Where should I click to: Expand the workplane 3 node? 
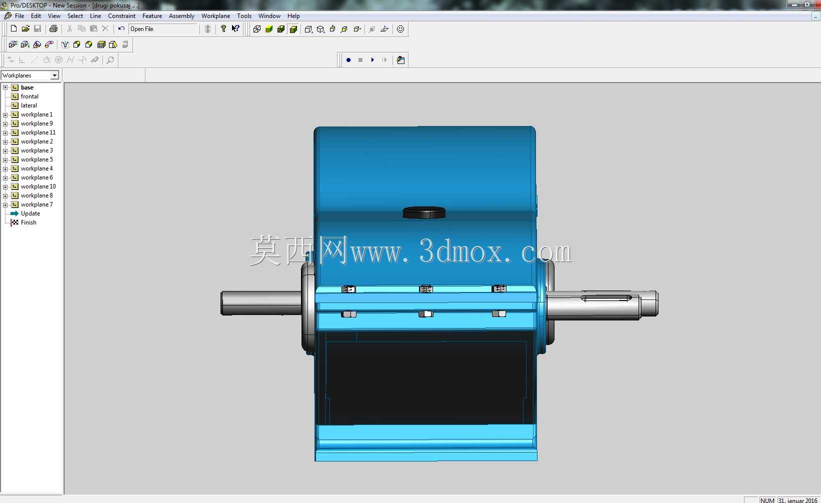tap(5, 150)
